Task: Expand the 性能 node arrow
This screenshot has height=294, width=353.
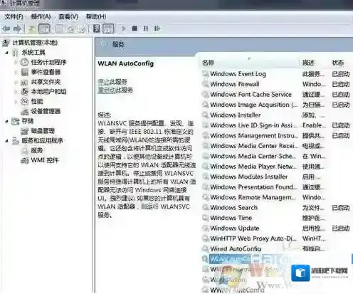Action: tap(16, 102)
